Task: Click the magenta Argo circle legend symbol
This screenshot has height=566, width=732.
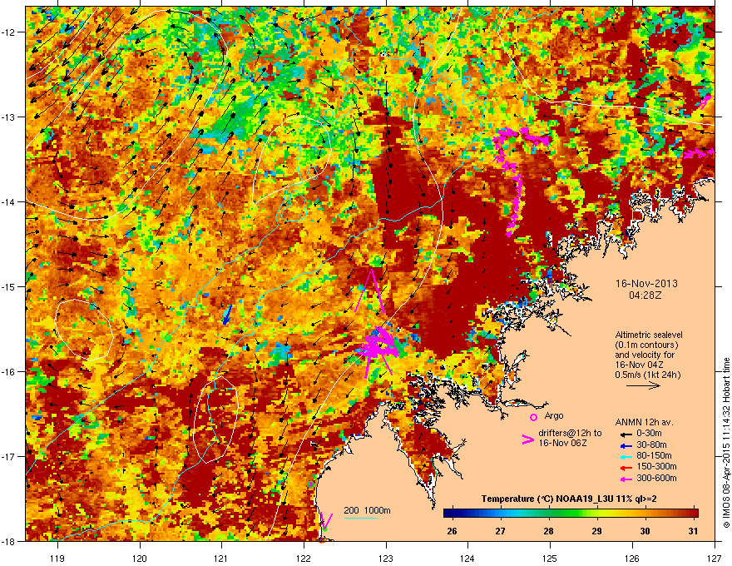Action: (x=533, y=417)
